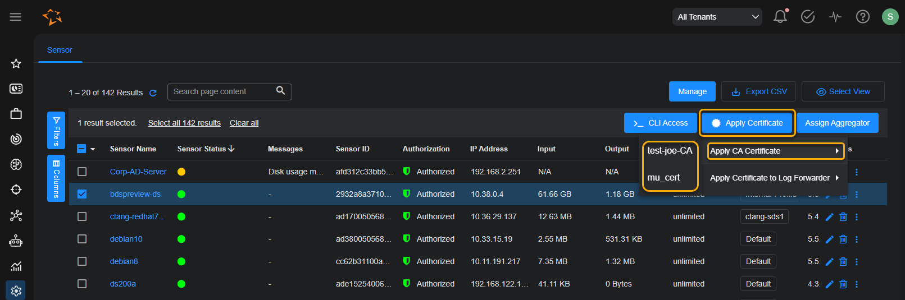Image resolution: width=905 pixels, height=300 pixels.
Task: Click the help question mark icon
Action: (x=862, y=17)
